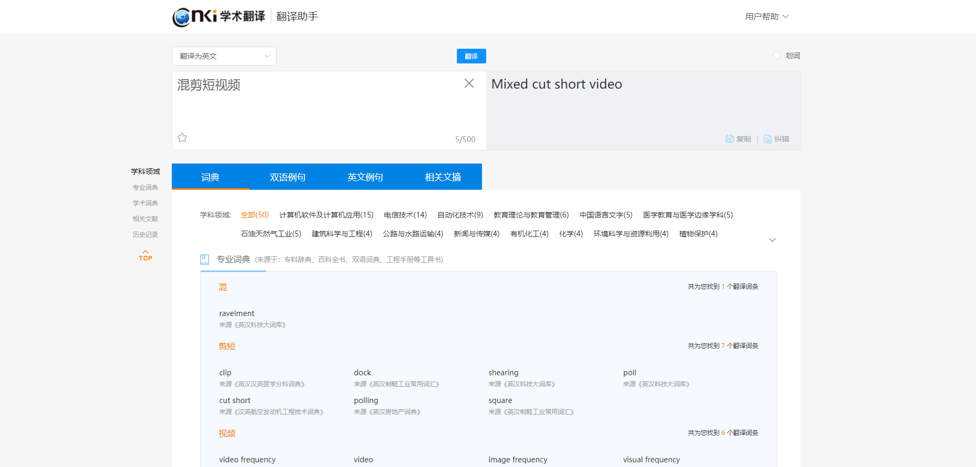
Task: Select the term 'polling'
Action: 366,400
